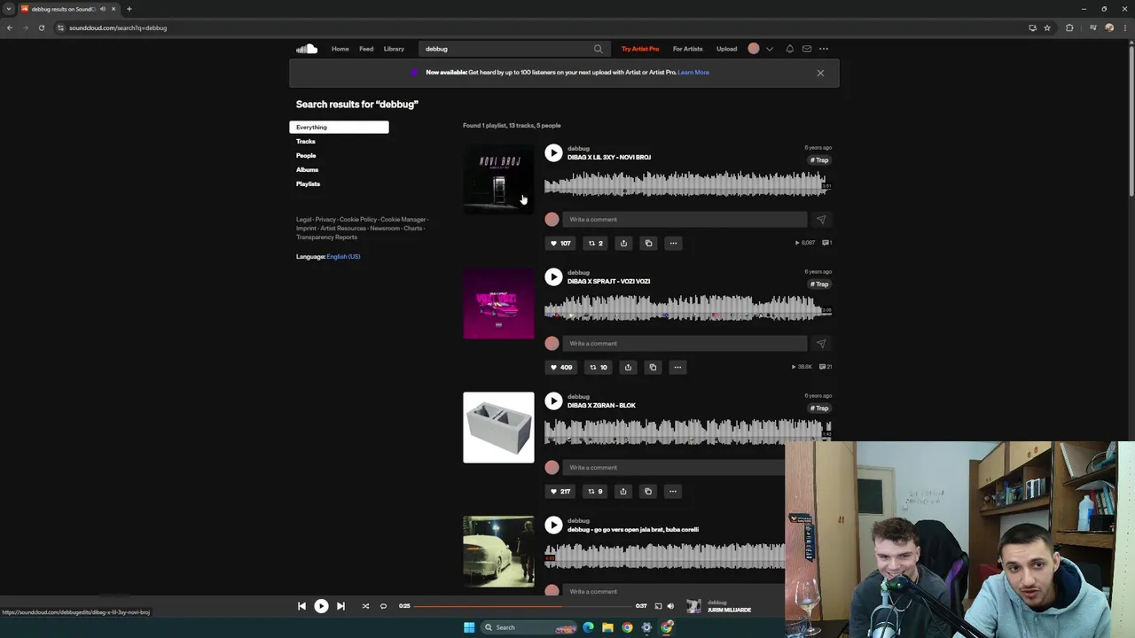Image resolution: width=1135 pixels, height=638 pixels.
Task: Seek in the player progress bar
Action: click(523, 606)
